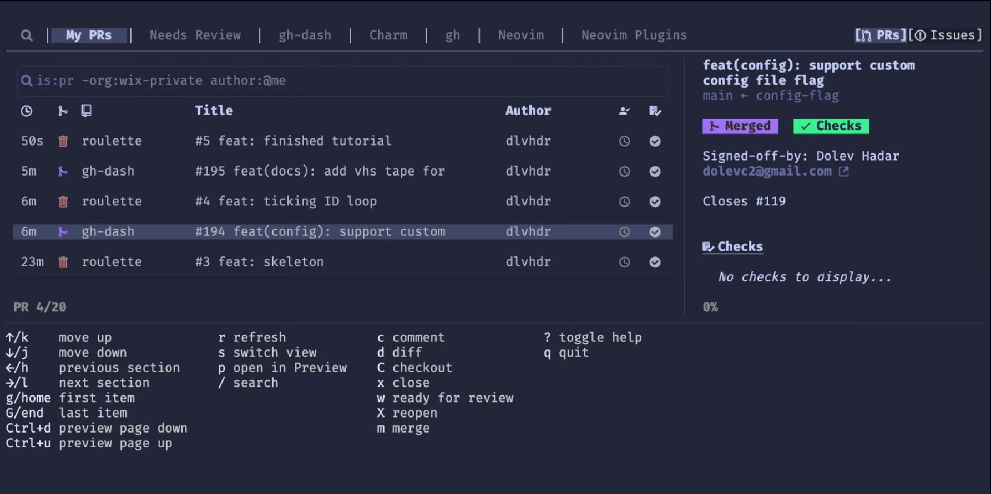Click review clock icon on PR #4 row
Viewport: 991px width, 494px height.
point(624,202)
